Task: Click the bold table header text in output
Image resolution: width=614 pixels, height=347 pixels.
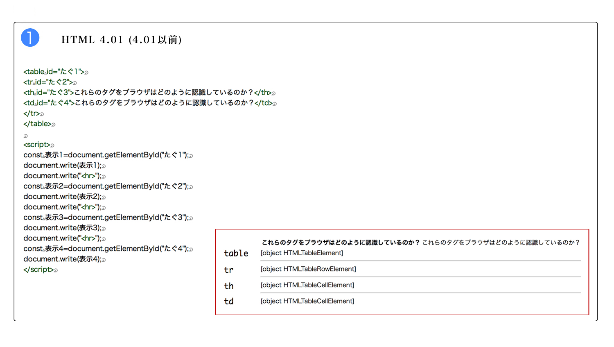Action: 341,243
